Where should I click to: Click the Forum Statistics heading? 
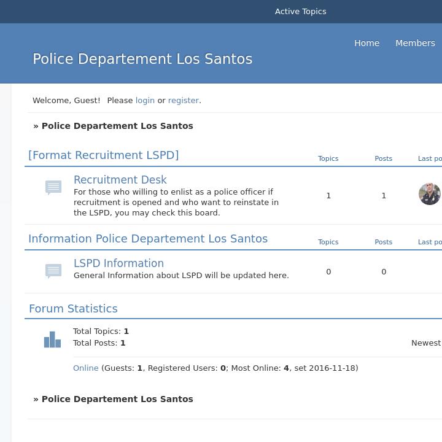click(x=73, y=309)
